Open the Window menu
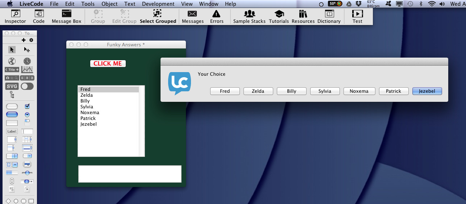 pyautogui.click(x=209, y=4)
